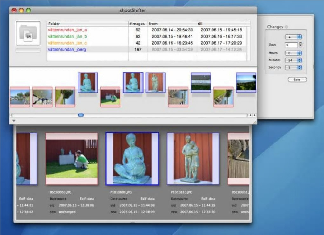Click the P1010809.JPG filename label
The height and width of the screenshot is (235, 324).
click(x=121, y=192)
